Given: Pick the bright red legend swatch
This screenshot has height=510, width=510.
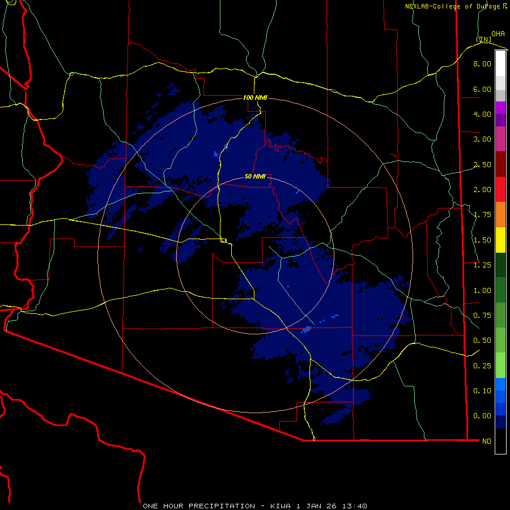Looking at the screenshot, I should pos(500,189).
